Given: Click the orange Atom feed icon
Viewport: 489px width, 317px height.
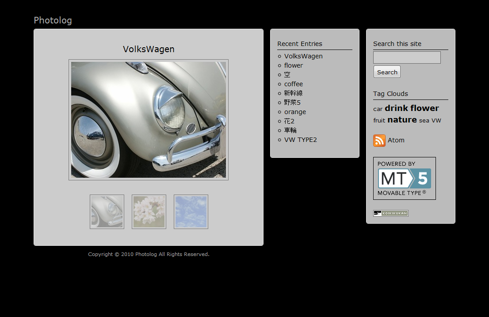Looking at the screenshot, I should coord(379,141).
